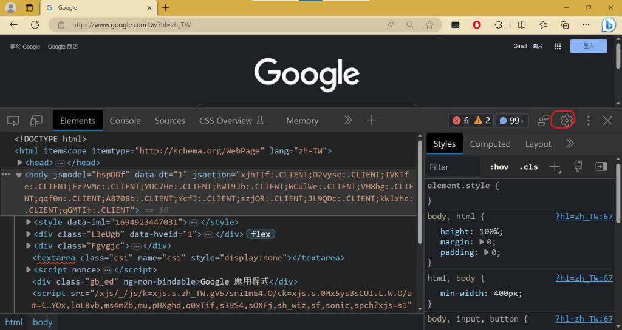Expand the padding shorthand property

pyautogui.click(x=487, y=252)
